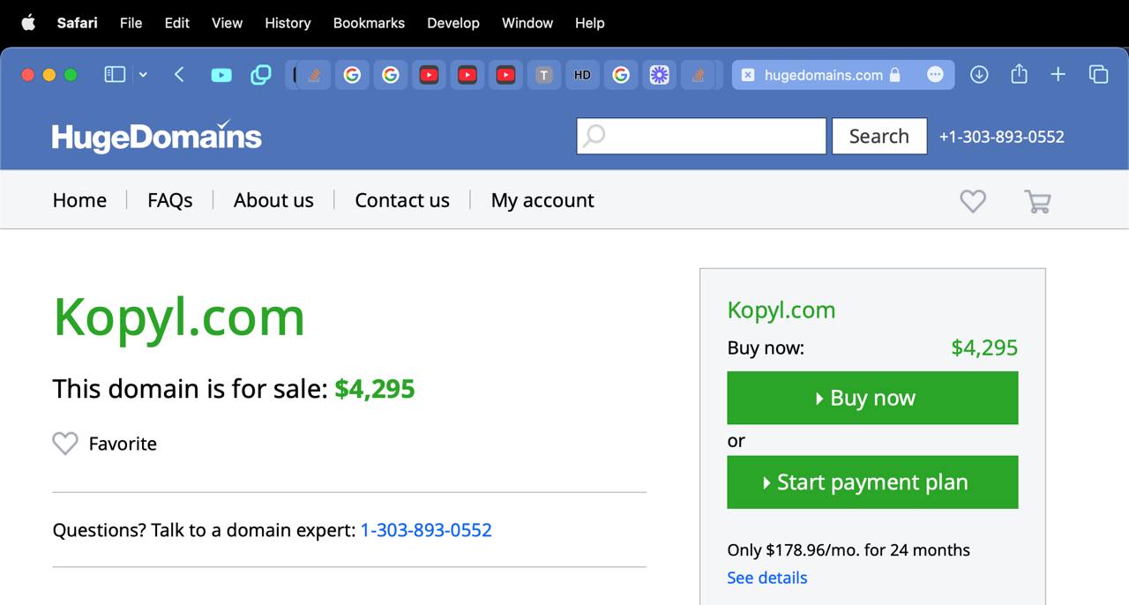Viewport: 1129px width, 605px height.
Task: Click the cyan play-button toolbar icon
Action: coord(221,75)
